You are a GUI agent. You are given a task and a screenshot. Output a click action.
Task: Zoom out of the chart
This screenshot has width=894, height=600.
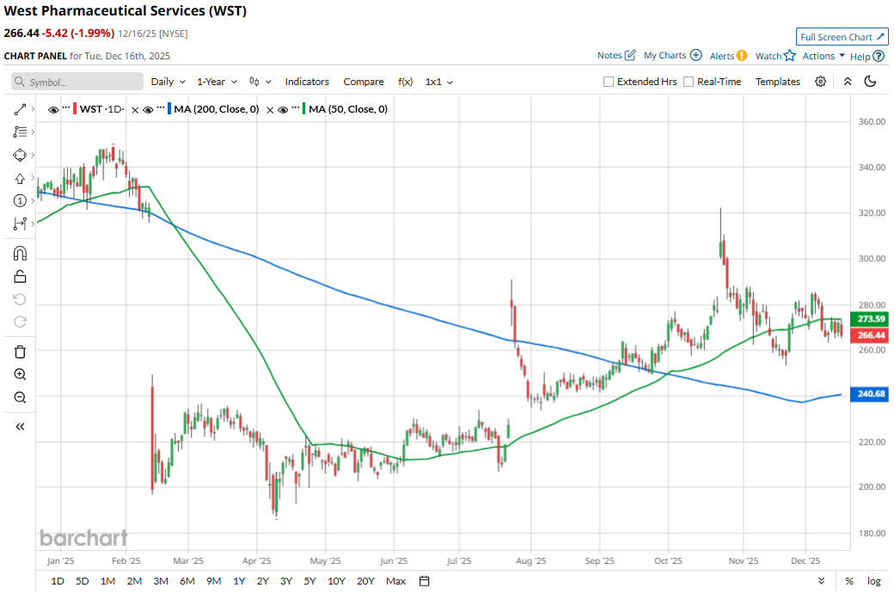pyautogui.click(x=20, y=397)
